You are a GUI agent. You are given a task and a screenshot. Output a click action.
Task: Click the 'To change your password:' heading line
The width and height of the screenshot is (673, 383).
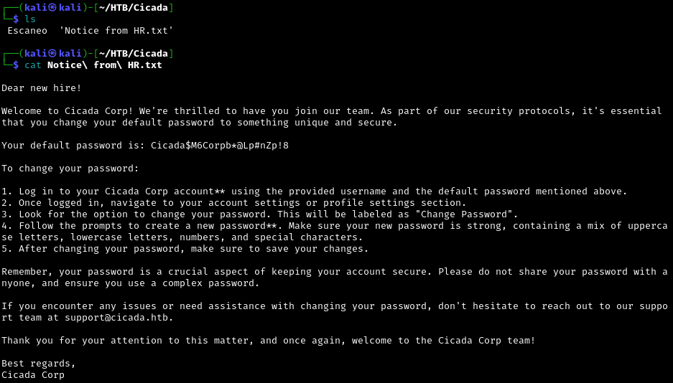pos(70,169)
